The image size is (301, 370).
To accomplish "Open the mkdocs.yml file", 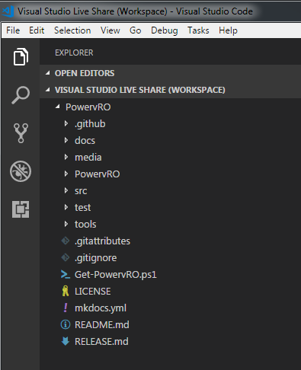I will click(x=101, y=308).
